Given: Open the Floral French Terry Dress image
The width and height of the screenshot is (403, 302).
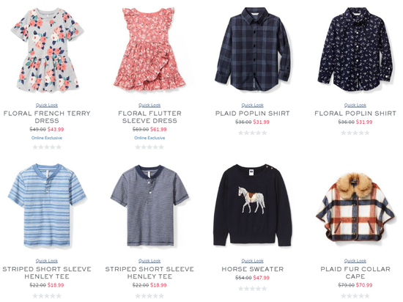Looking at the screenshot, I should coord(47,50).
